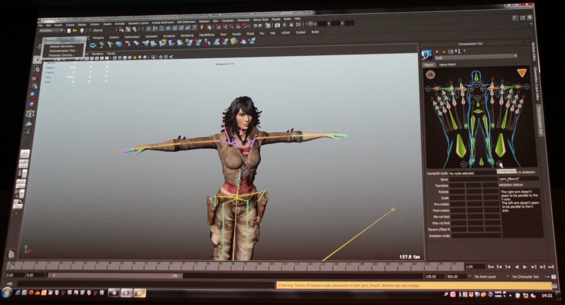Click the head view icon in figure panel
The height and width of the screenshot is (305, 565).
point(430,74)
